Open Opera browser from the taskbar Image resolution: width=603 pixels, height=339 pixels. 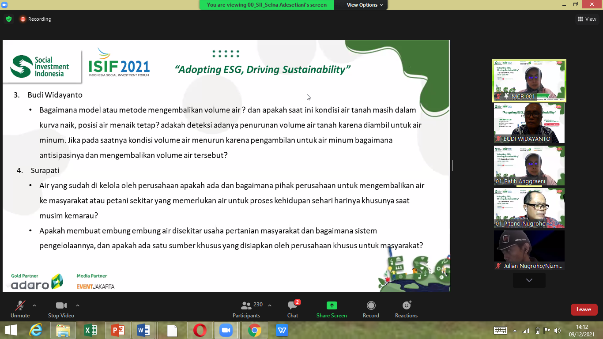(x=200, y=330)
